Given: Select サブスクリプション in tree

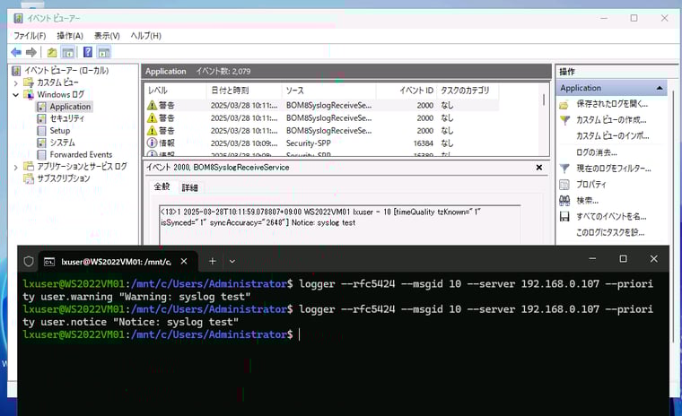Looking at the screenshot, I should click(64, 178).
